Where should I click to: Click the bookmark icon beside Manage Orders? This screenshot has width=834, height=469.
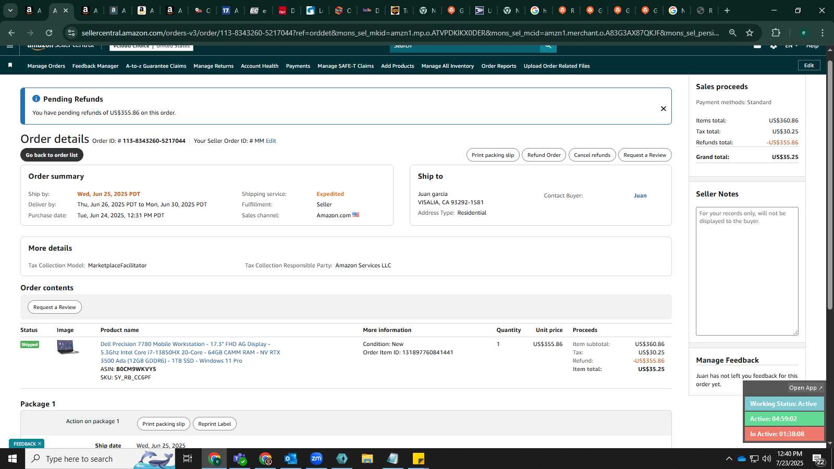coord(10,65)
